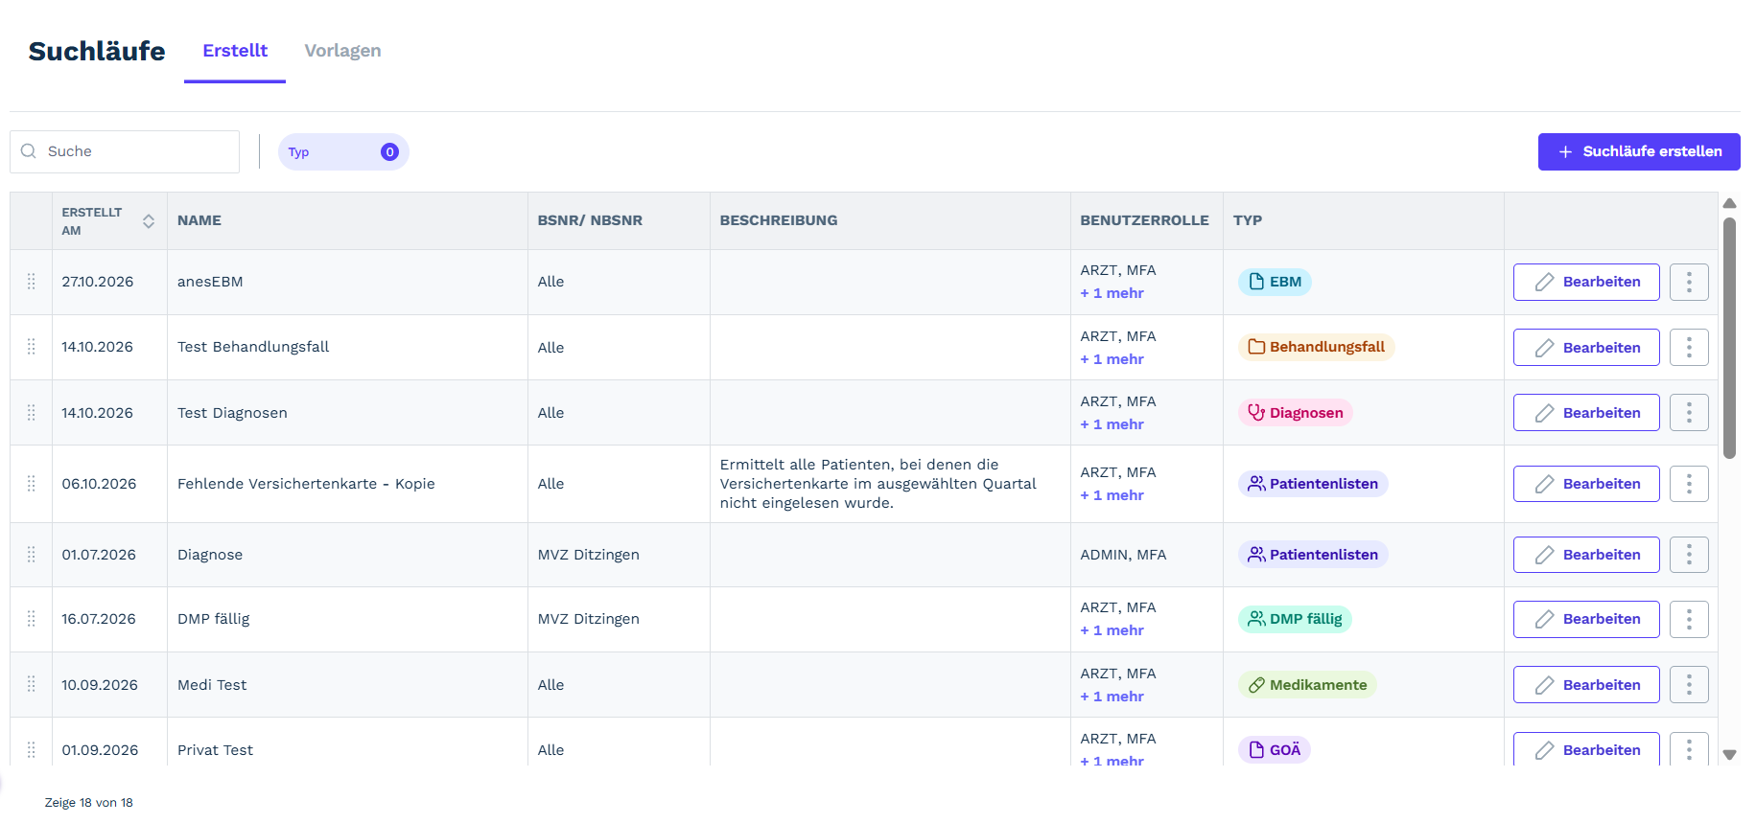Switch to the Vorlagen tab
1756x823 pixels.
pos(342,51)
